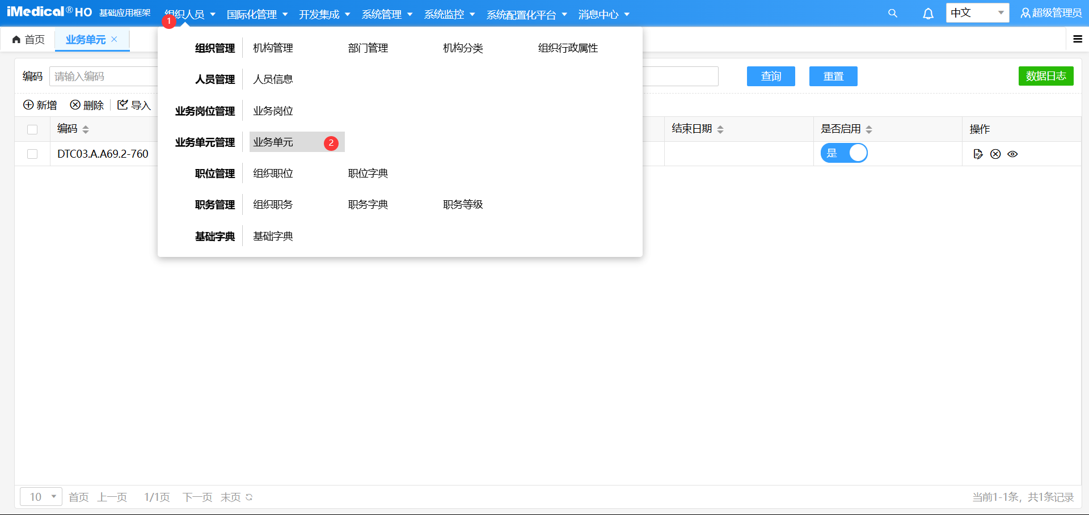Expand the 系统配置化平台 menu
This screenshot has width=1089, height=515.
pyautogui.click(x=527, y=14)
